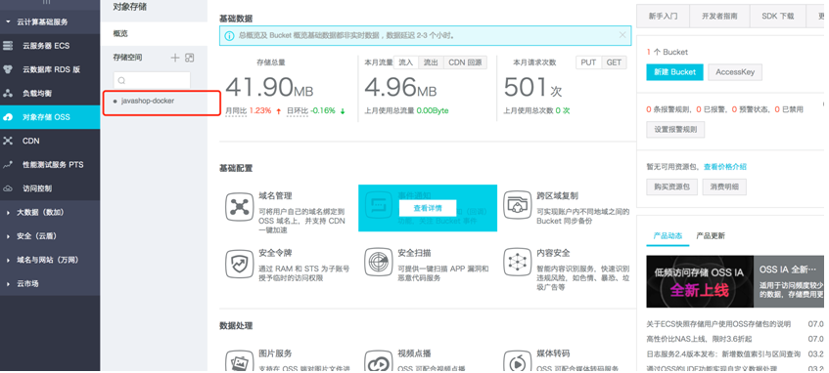Open the 域名管理 domain management icon
Image resolution: width=829 pixels, height=373 pixels.
click(x=240, y=206)
